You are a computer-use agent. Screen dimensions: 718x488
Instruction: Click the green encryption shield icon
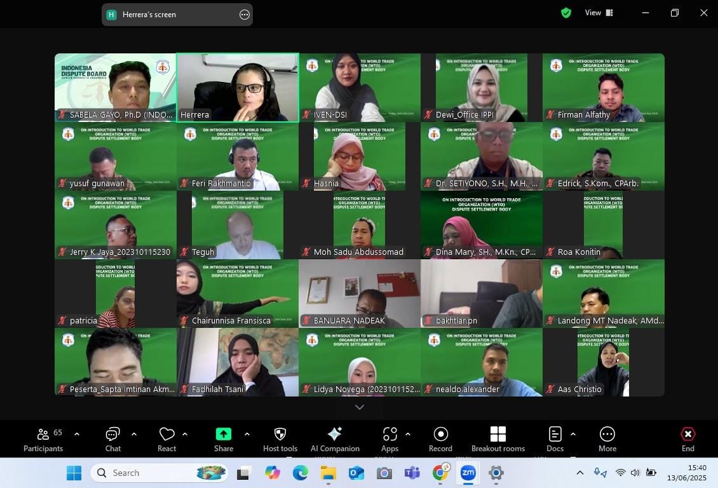[566, 13]
